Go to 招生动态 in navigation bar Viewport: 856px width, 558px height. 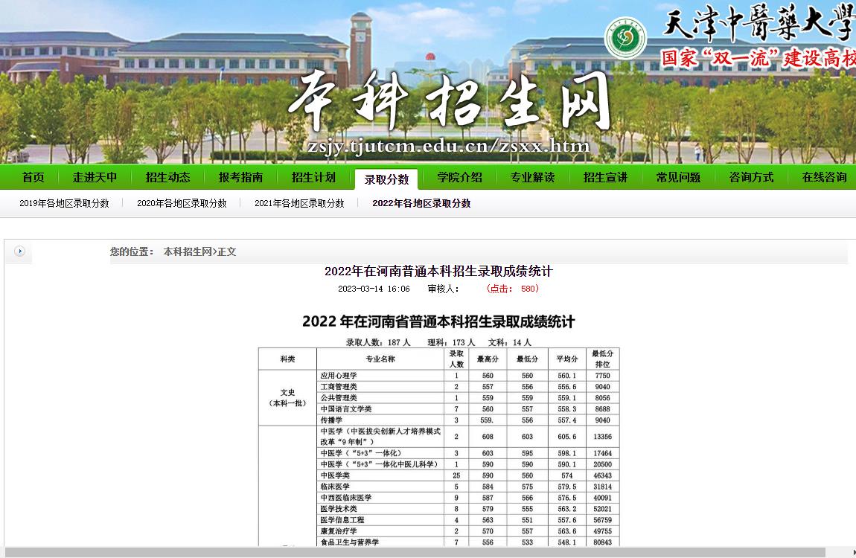pyautogui.click(x=167, y=178)
